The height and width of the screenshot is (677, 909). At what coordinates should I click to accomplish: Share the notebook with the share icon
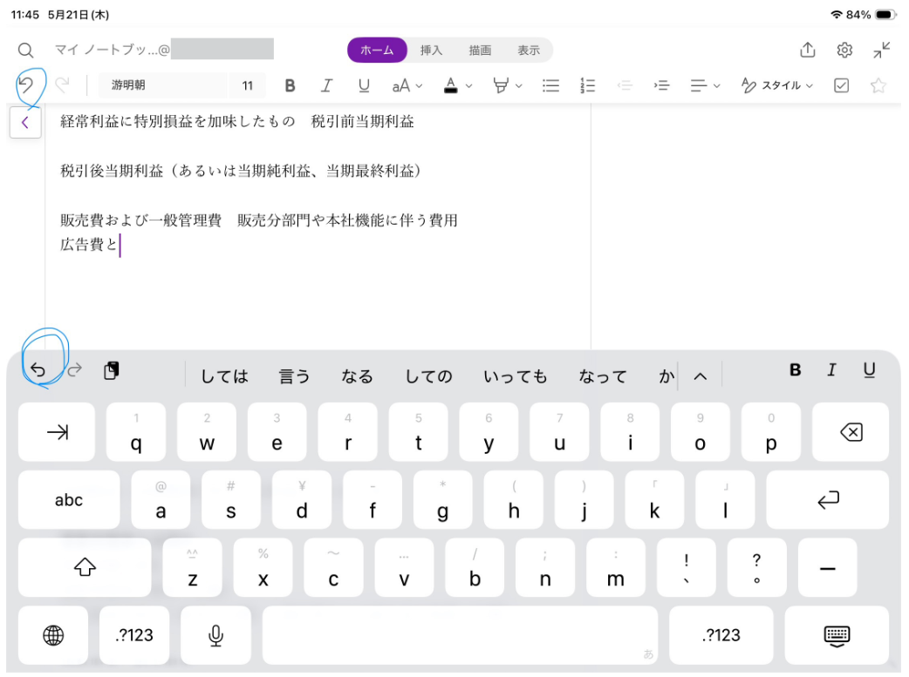808,50
